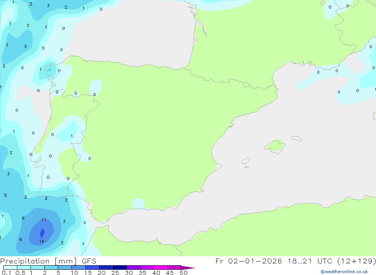Click the 'Precipitation [mm]' title text
376x275 pixels.
pyautogui.click(x=38, y=261)
